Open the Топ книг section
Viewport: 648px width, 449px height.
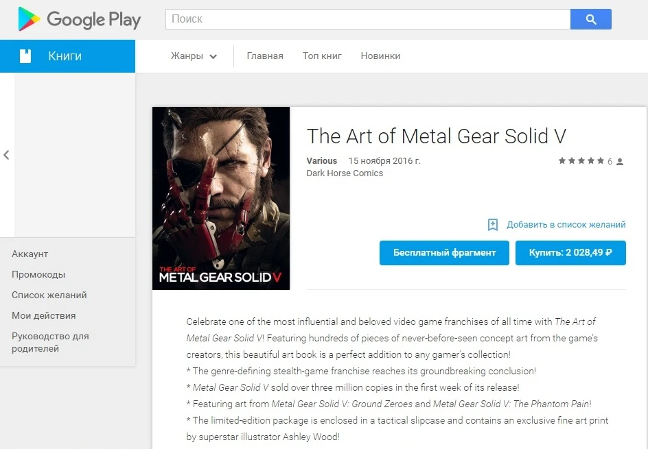click(321, 58)
